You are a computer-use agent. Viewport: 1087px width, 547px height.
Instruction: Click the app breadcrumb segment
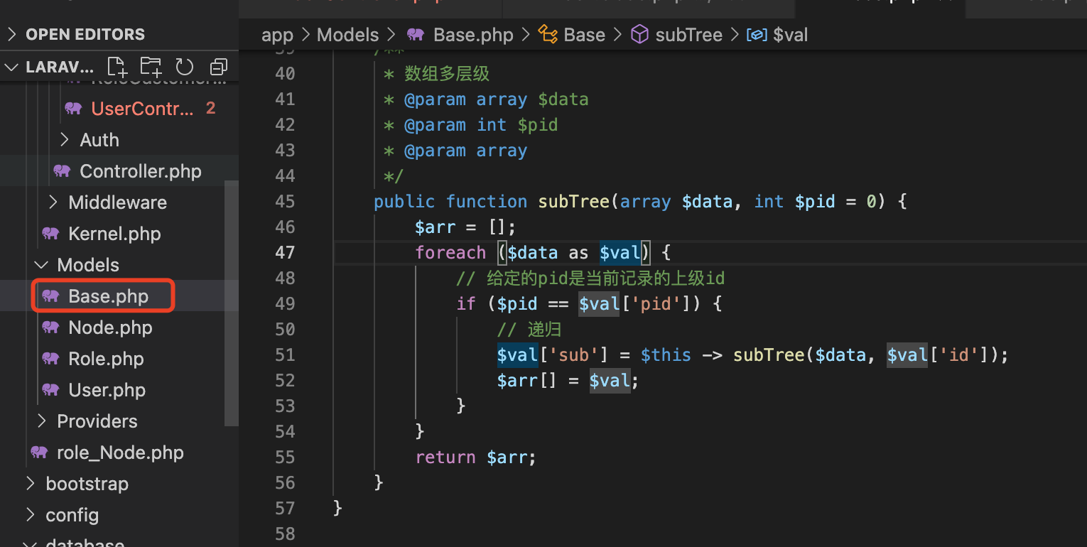point(277,36)
